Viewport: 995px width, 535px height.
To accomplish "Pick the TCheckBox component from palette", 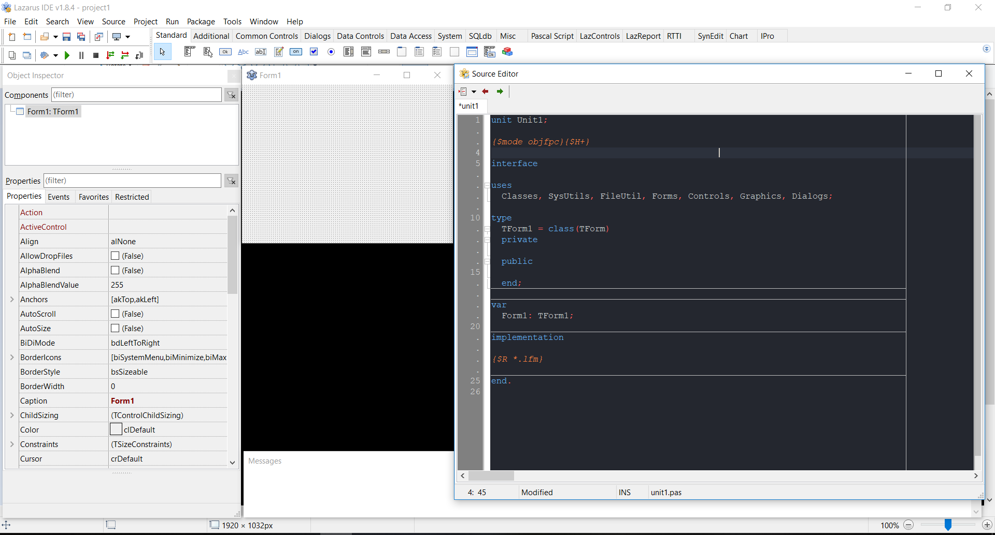I will coord(314,52).
